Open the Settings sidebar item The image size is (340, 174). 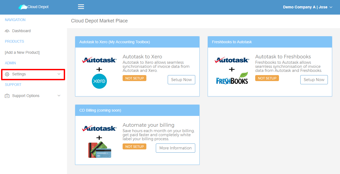click(x=33, y=74)
